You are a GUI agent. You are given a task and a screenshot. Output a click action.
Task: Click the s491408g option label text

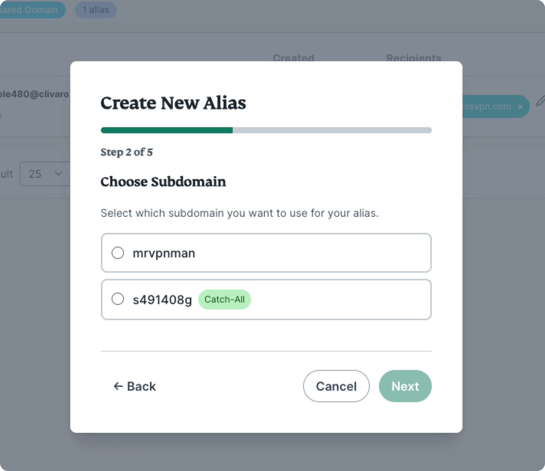(x=162, y=300)
